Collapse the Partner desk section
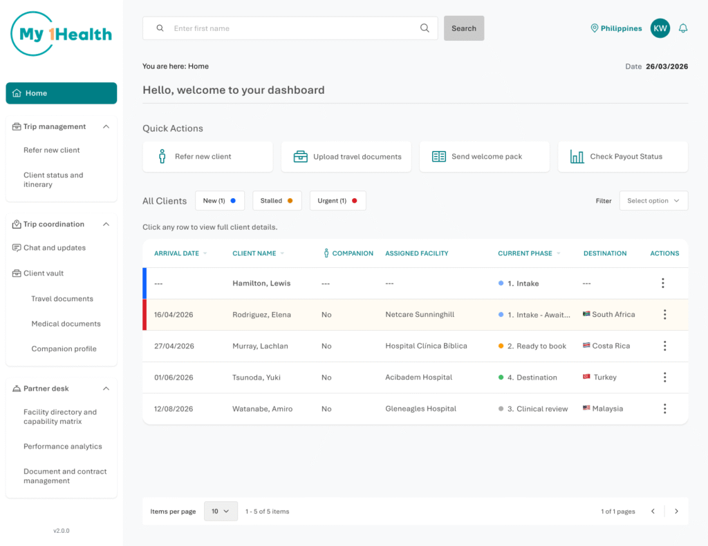 (x=106, y=389)
